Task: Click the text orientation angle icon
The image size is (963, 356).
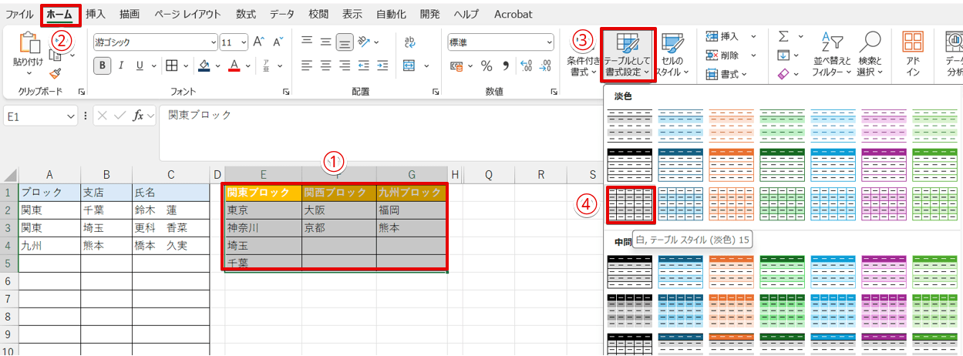Action: pos(365,42)
